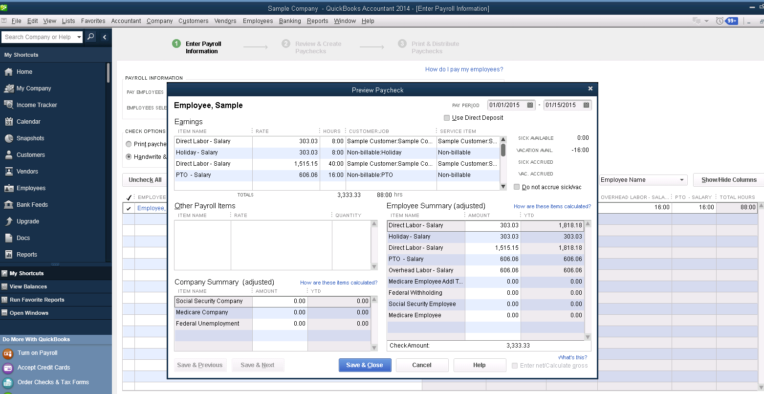
Task: Toggle the checkmark column header
Action: coord(129,197)
